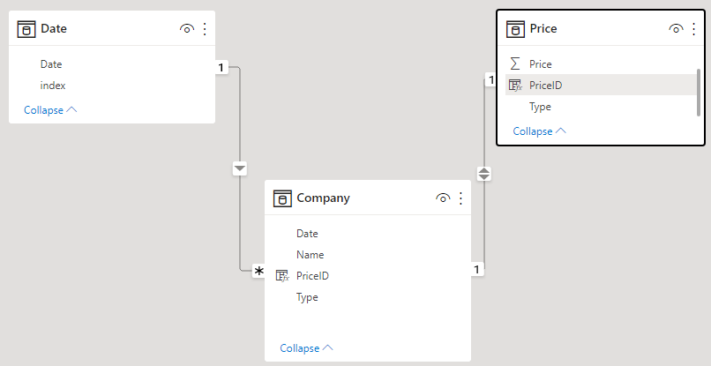Click the Company table icon in header

(282, 198)
